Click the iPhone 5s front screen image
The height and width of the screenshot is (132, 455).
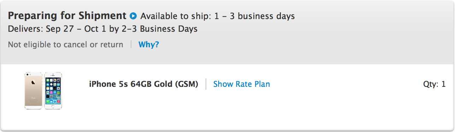tap(53, 91)
